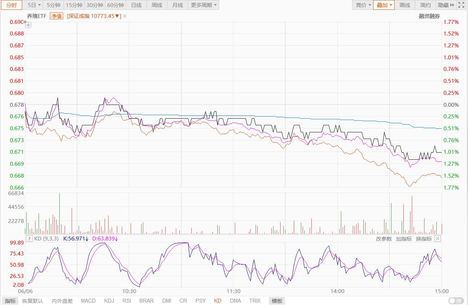This screenshot has height=305, width=468.
Task: Switch to the 日线 daily chart tab
Action: 136,5
